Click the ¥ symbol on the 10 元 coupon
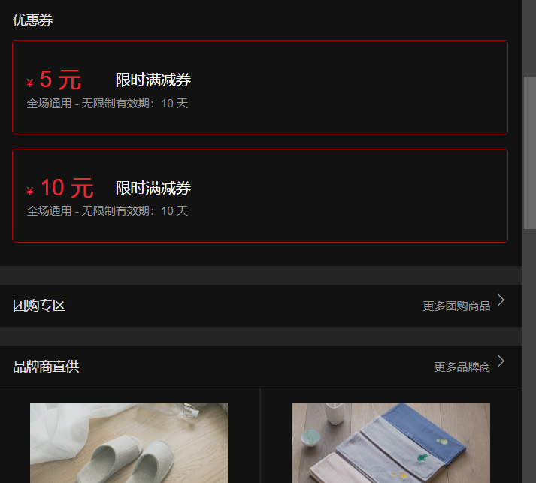 pyautogui.click(x=30, y=191)
